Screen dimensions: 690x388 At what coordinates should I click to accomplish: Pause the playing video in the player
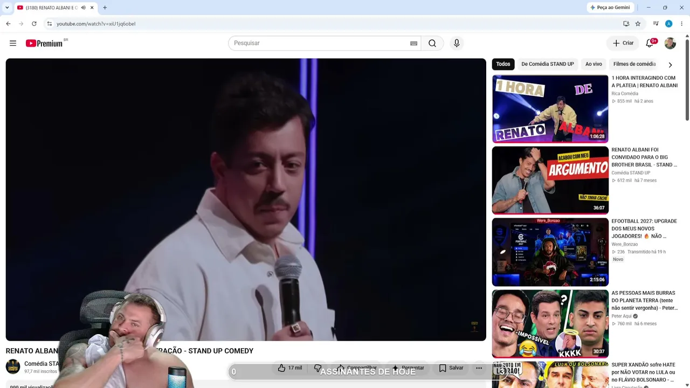pyautogui.click(x=246, y=199)
